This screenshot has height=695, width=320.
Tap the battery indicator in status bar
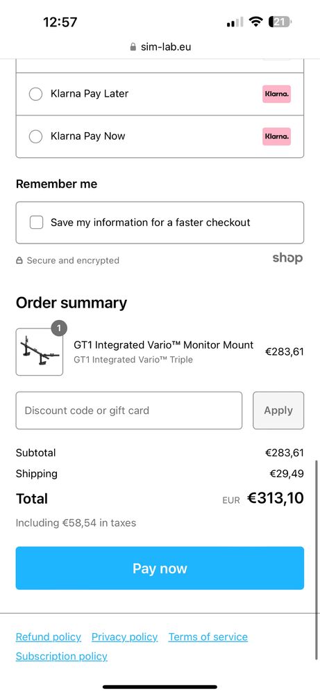point(280,22)
